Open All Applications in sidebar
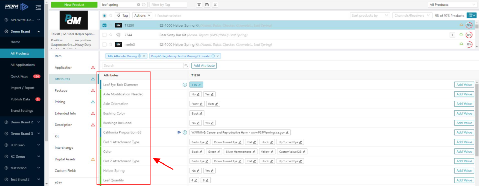This screenshot has width=479, height=186. point(22,65)
